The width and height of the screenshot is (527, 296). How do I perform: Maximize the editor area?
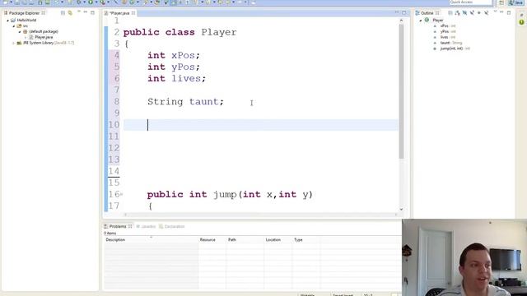click(x=404, y=13)
